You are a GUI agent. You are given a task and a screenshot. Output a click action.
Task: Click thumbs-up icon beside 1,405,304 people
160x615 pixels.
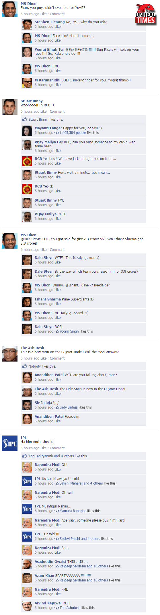coord(57,133)
